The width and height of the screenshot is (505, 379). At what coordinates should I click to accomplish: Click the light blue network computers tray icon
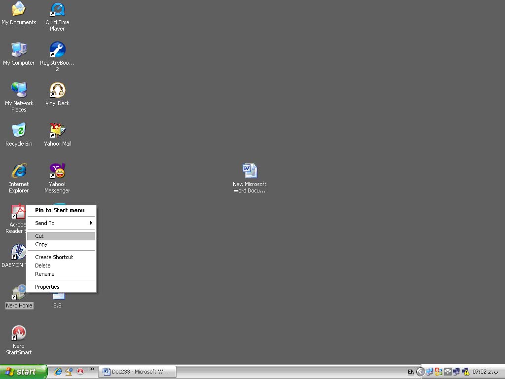click(x=430, y=372)
